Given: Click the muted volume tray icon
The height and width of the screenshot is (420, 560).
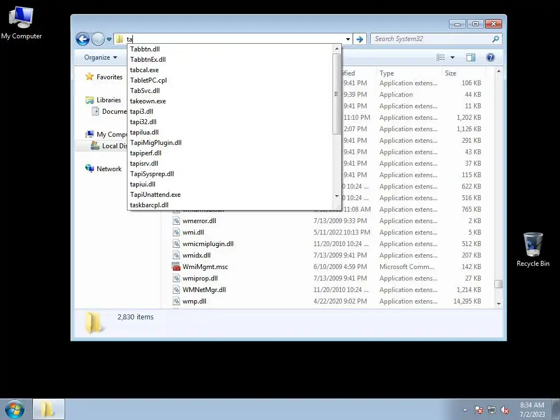Looking at the screenshot, I should [505, 410].
